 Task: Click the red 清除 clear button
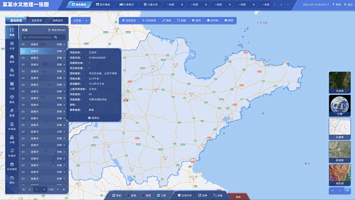(238, 197)
